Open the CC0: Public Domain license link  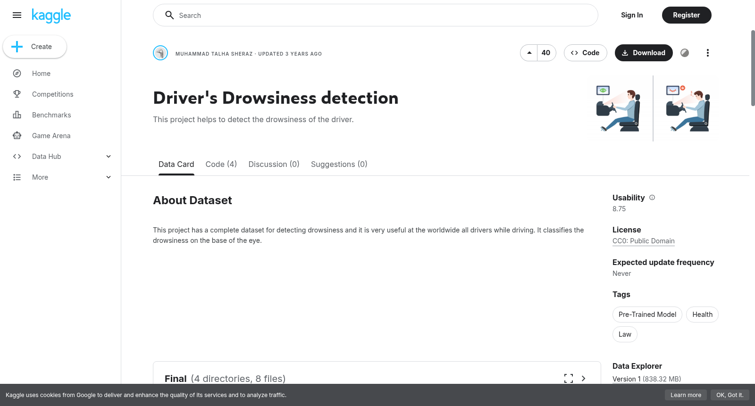tap(644, 241)
